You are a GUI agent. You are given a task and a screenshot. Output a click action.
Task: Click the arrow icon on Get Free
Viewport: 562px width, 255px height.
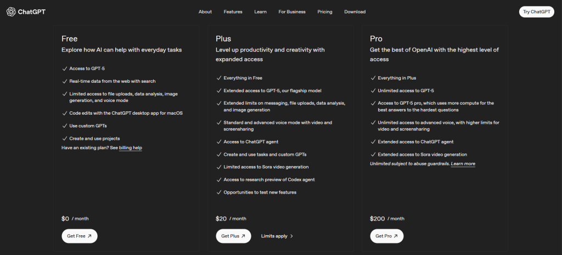pos(90,236)
